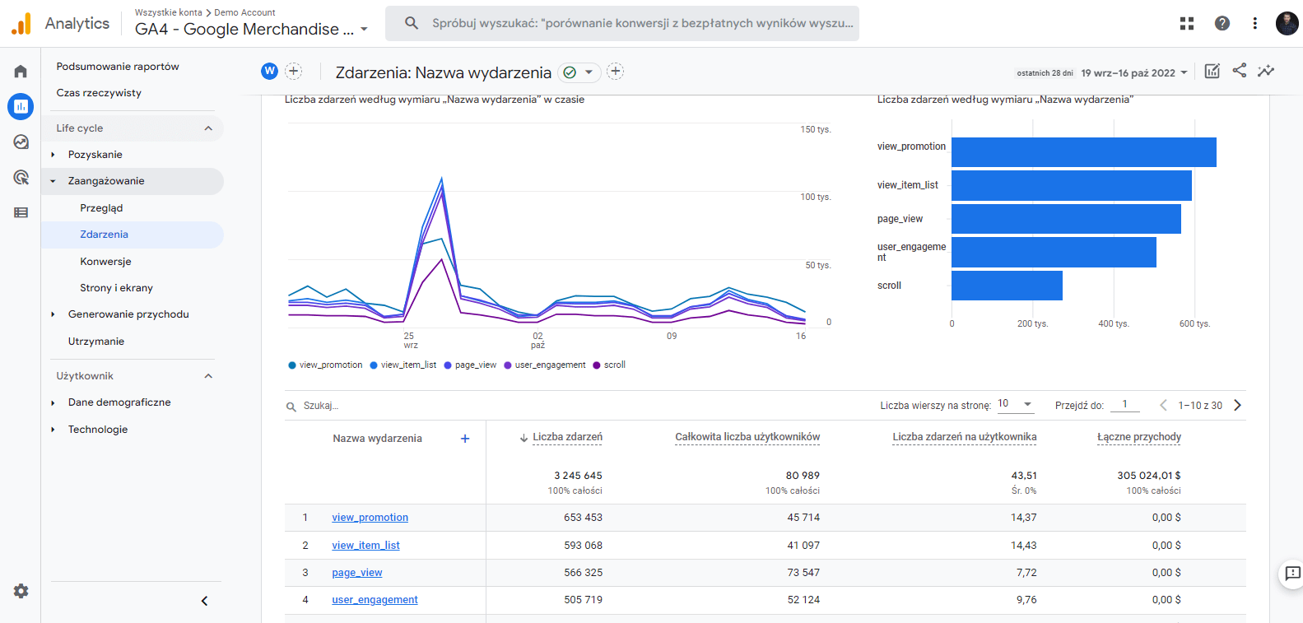The image size is (1303, 623).
Task: Open the Google apps grid icon
Action: coord(1186,23)
